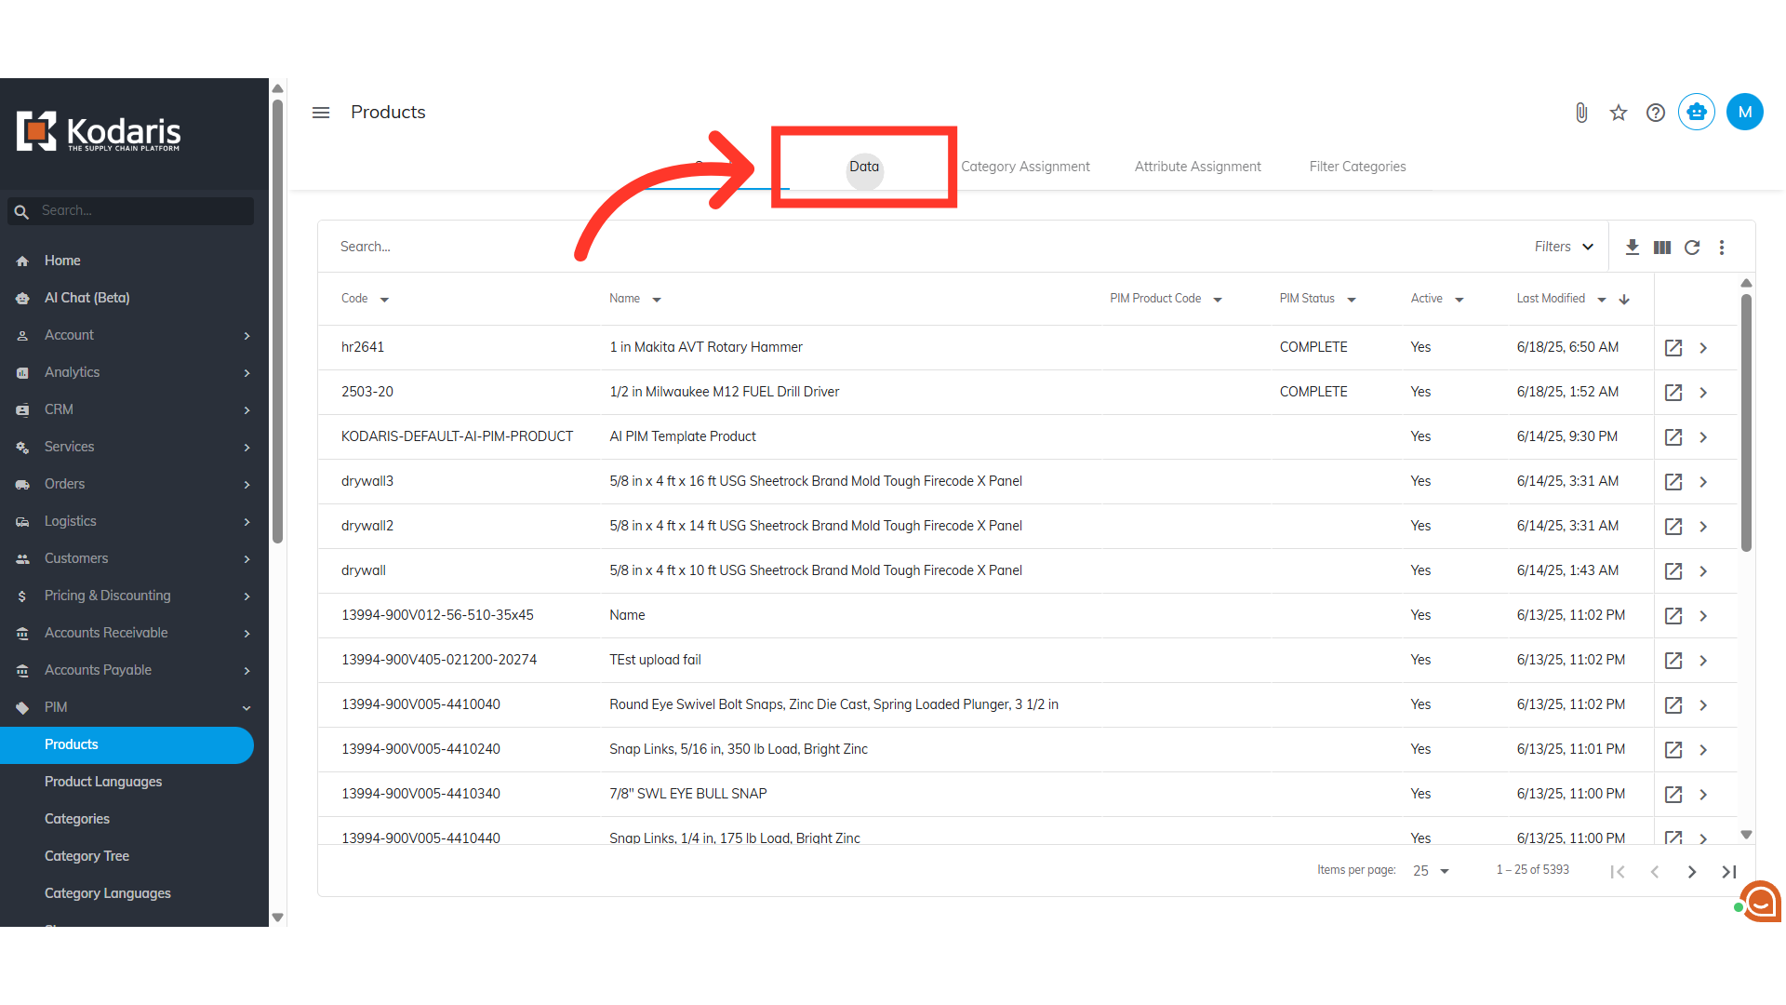Open the Filters dropdown
Viewport: 1786px width, 1005px height.
(1564, 247)
